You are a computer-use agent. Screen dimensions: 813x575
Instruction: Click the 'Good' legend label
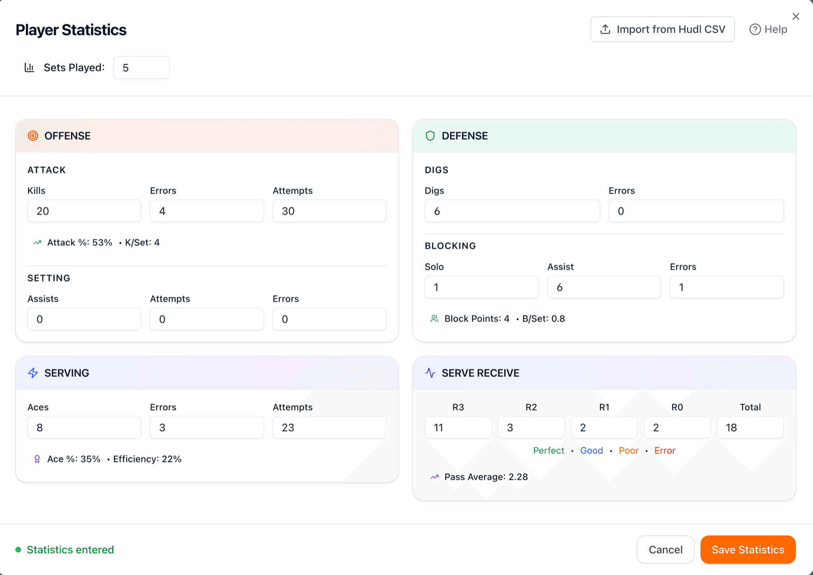(591, 451)
